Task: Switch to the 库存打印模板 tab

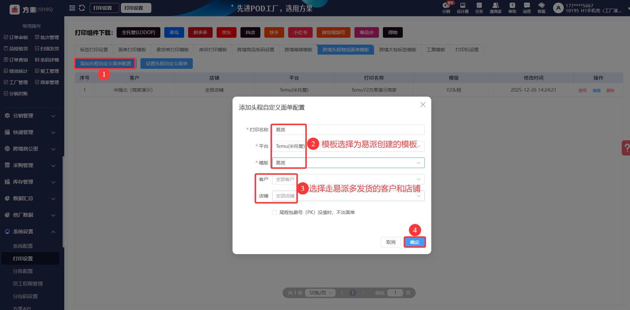Action: coord(213,50)
